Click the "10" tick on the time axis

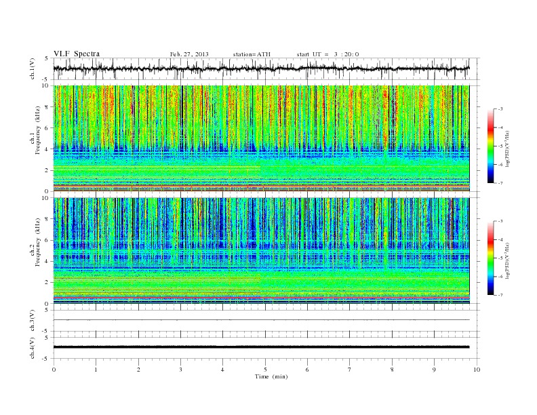pyautogui.click(x=477, y=370)
